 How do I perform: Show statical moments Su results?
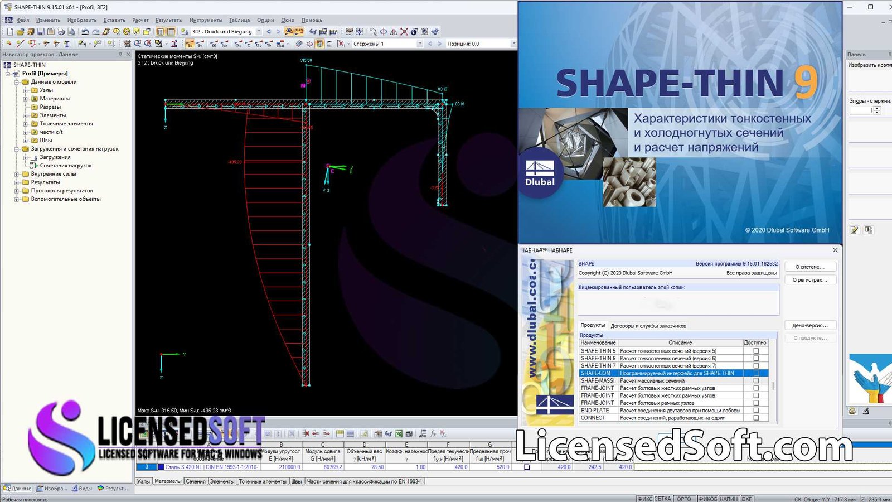190,44
